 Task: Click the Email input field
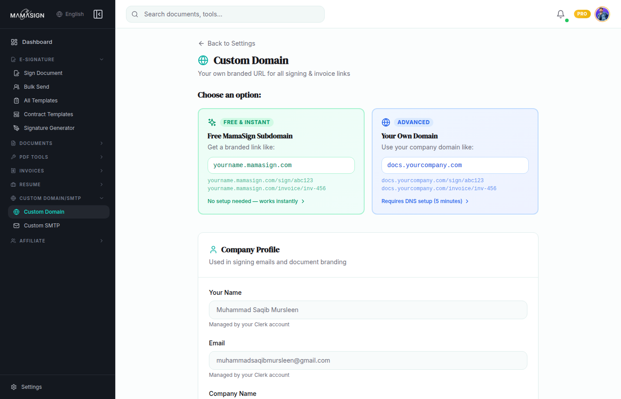[368, 360]
